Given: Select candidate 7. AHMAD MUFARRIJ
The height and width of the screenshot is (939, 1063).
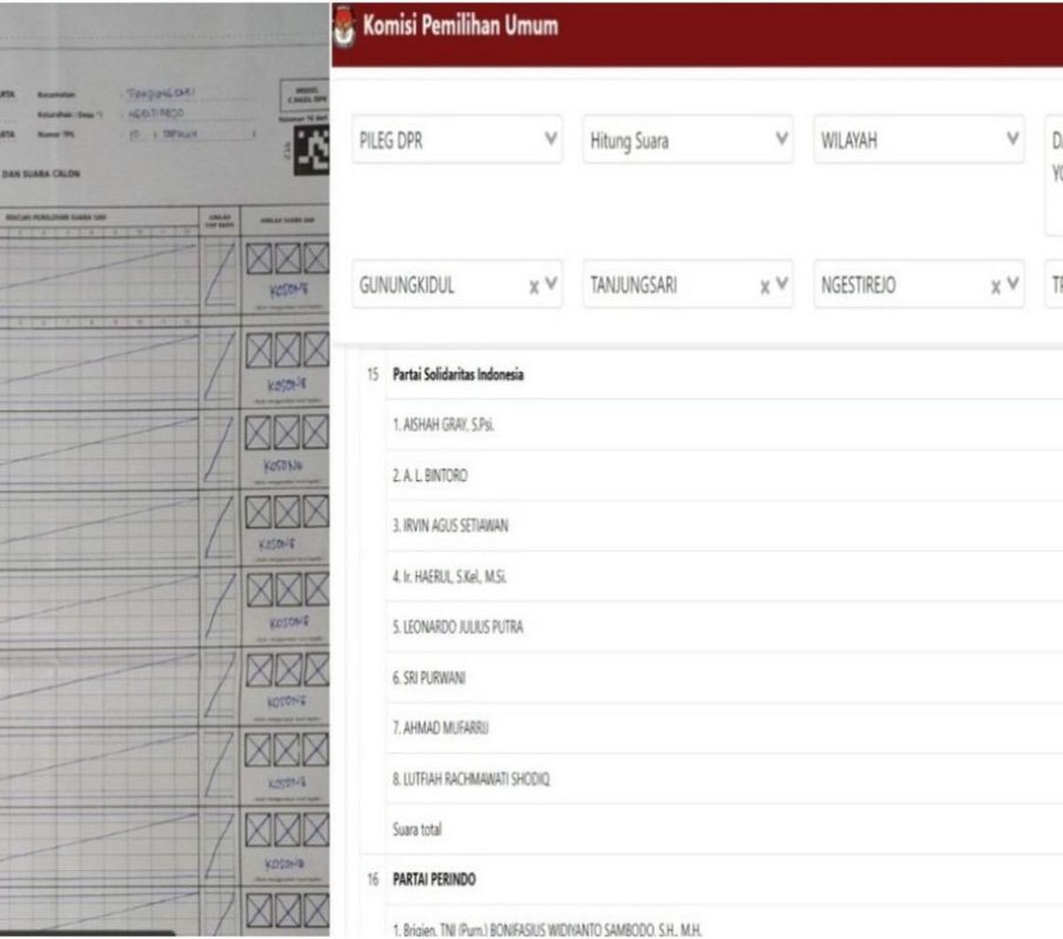Looking at the screenshot, I should coord(725,728).
